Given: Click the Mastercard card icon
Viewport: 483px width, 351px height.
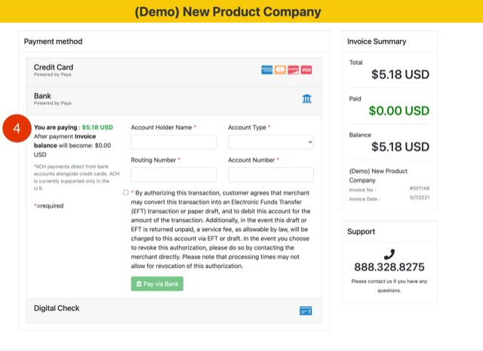Looking at the screenshot, I should pos(280,69).
